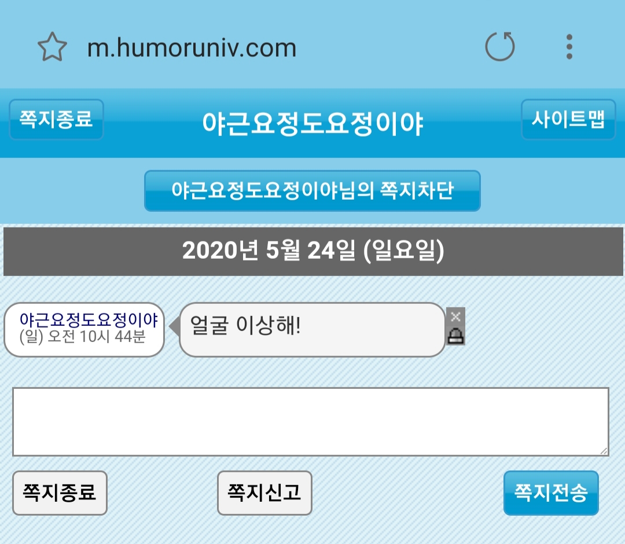Select the m.humoruniv.com address bar
The height and width of the screenshot is (544, 625).
point(192,47)
